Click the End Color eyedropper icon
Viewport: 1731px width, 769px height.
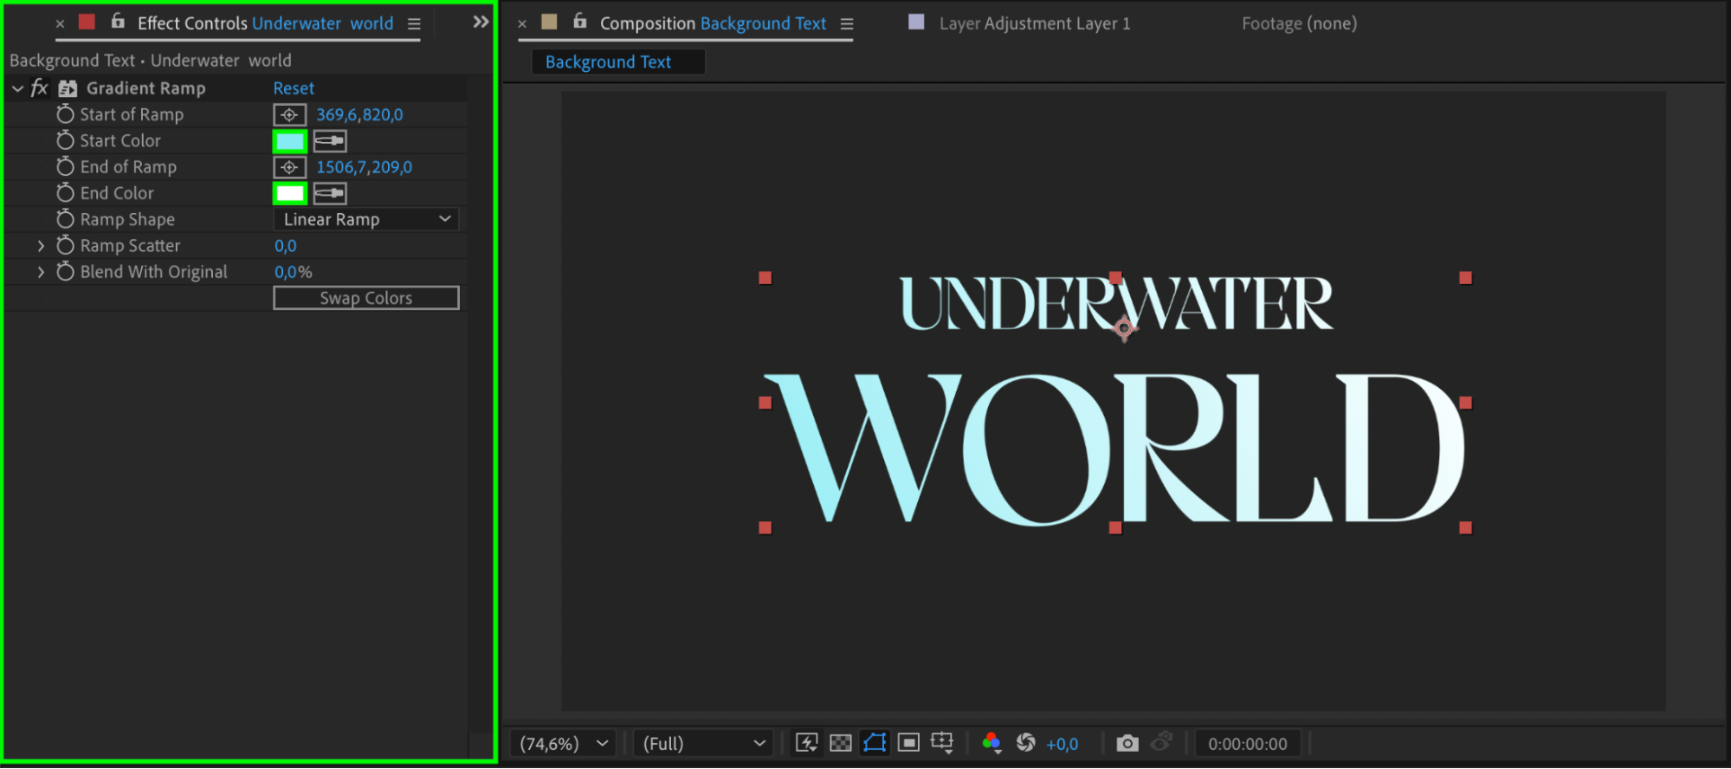coord(329,193)
